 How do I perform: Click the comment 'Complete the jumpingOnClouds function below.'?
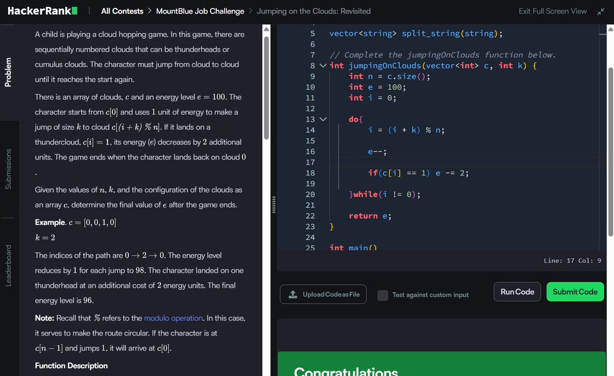tap(450, 55)
